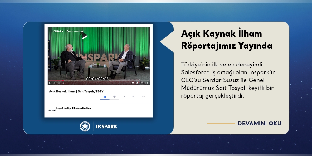Save video with add-to-playlist icon
Screen dimensions: 312x156
click(134, 97)
